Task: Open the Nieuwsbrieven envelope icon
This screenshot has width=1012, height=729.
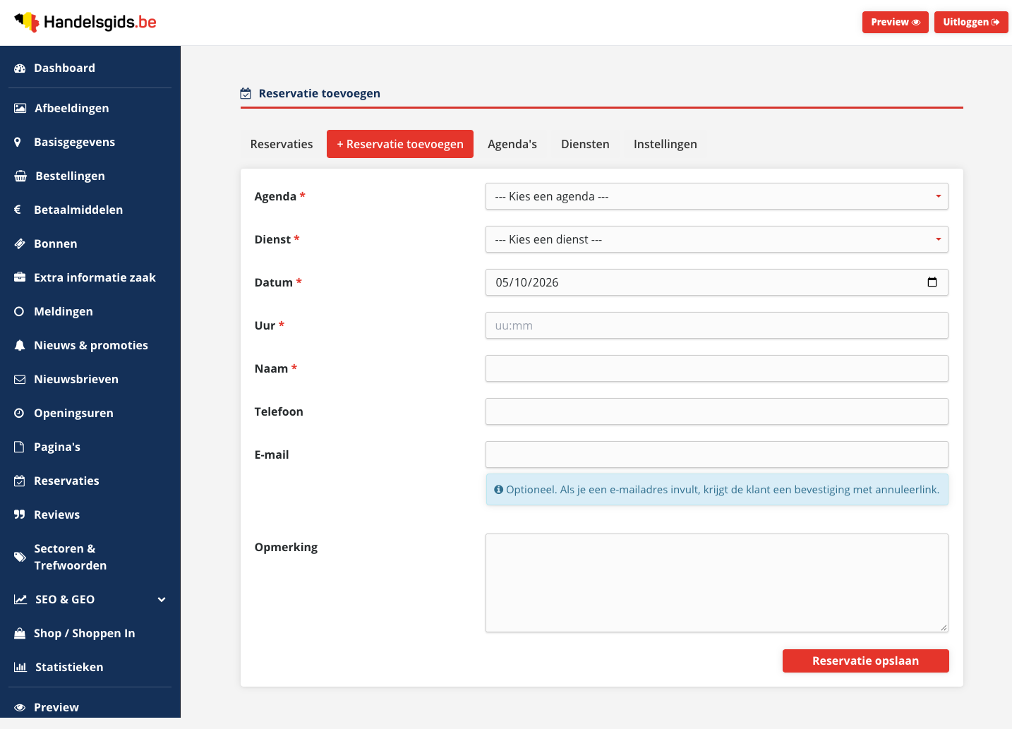Action: [x=20, y=379]
